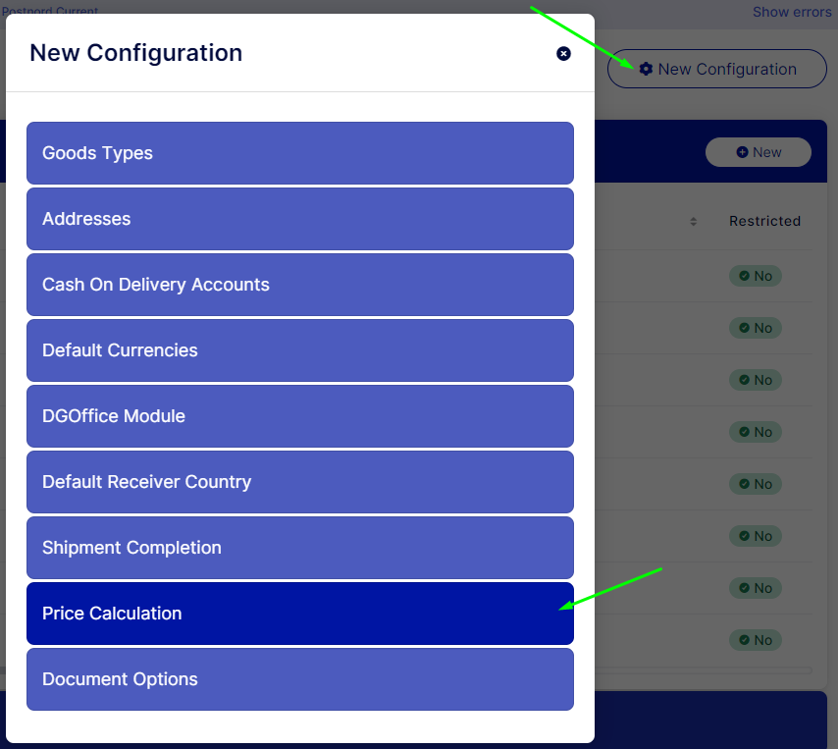Open the Addresses configuration option
The height and width of the screenshot is (749, 838).
point(299,219)
